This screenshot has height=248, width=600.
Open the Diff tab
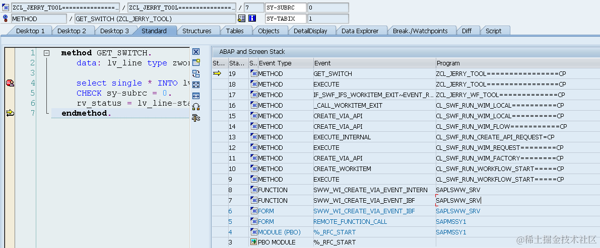[466, 31]
